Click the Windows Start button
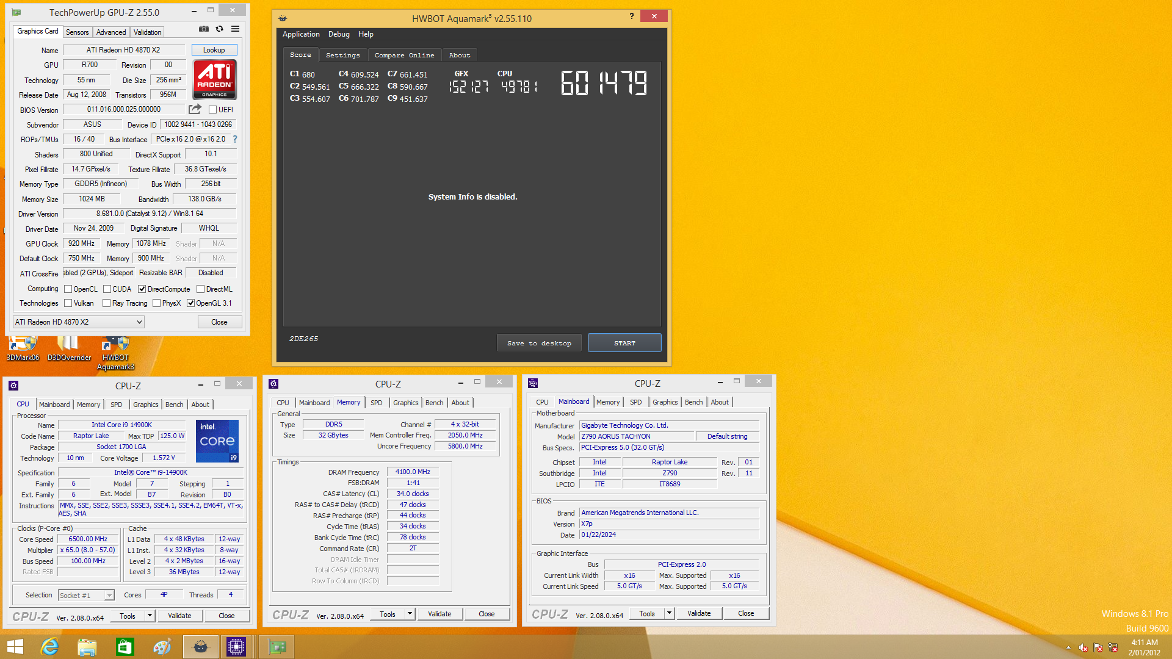The height and width of the screenshot is (659, 1172). (x=15, y=647)
